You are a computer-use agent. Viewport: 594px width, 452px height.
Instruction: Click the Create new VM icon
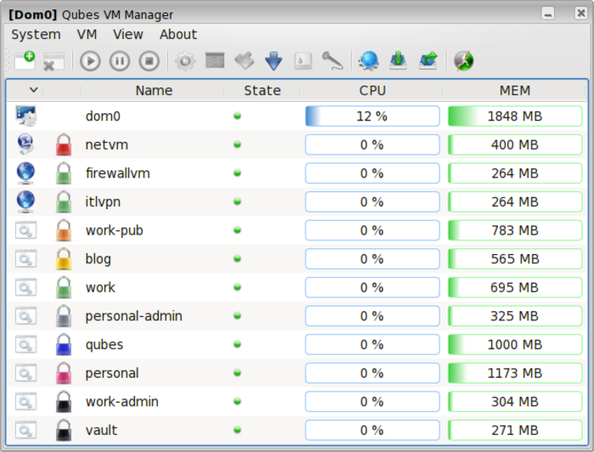coord(25,60)
